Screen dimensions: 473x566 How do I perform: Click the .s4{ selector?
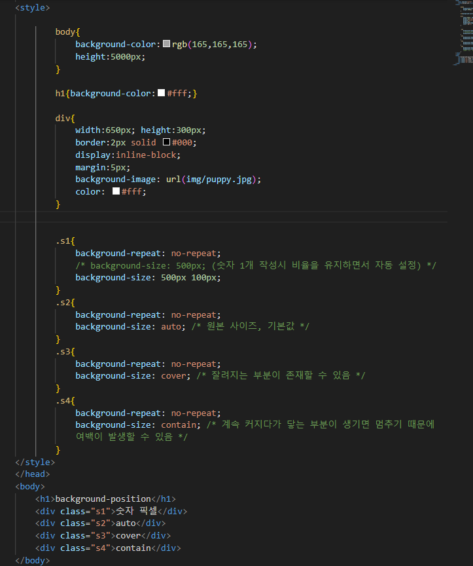click(x=65, y=401)
